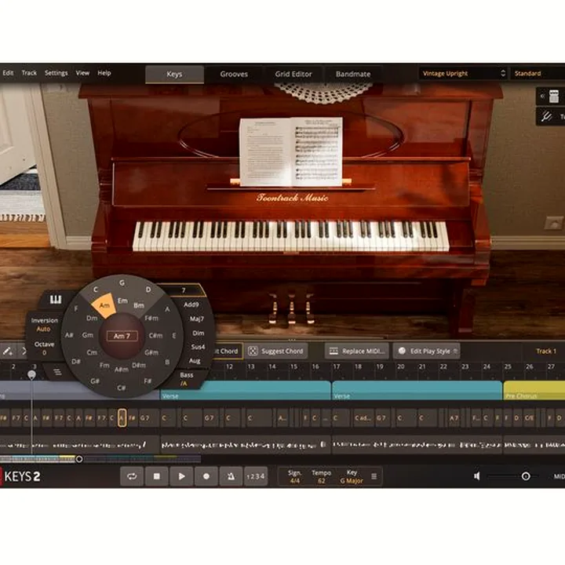565x565 pixels.
Task: Adjust the master volume slider knob
Action: point(526,476)
